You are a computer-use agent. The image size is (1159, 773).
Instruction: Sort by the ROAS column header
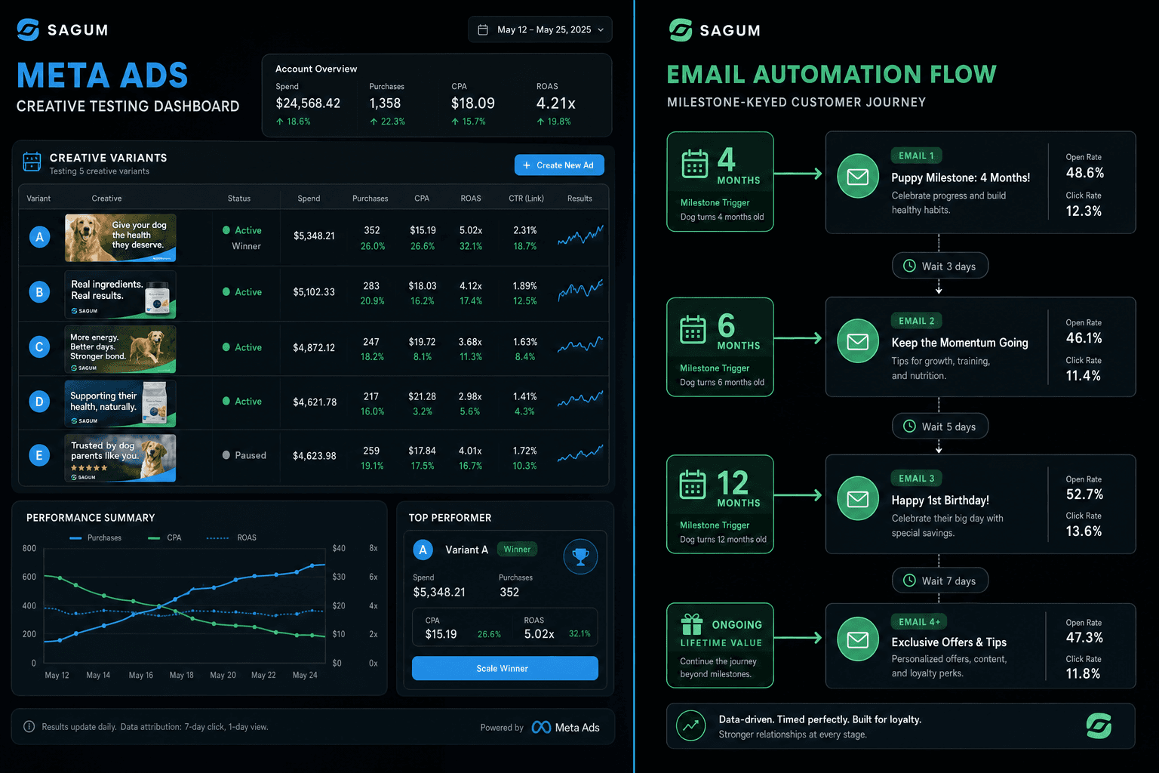tap(471, 199)
